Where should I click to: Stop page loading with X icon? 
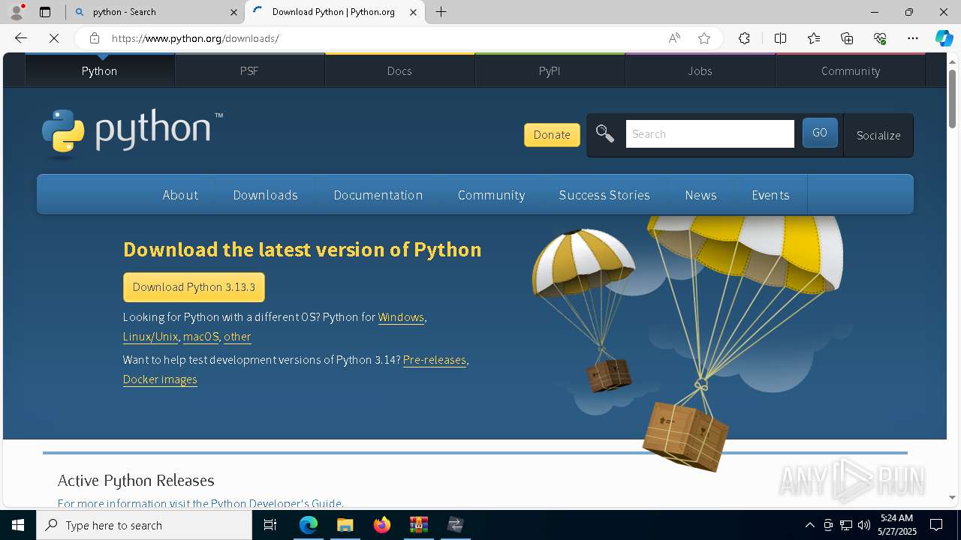[54, 38]
